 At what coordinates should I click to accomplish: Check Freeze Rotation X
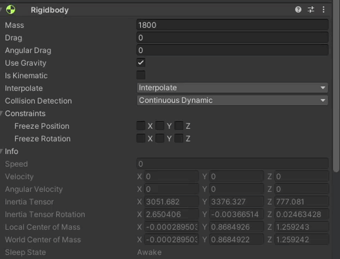point(141,138)
